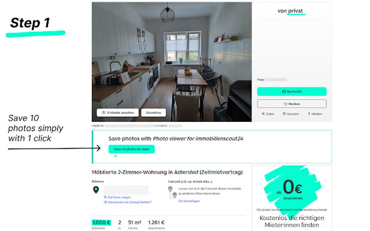This screenshot has height=231, width=370.
Task: Click the Ort hinzufügen link
Action: [189, 201]
